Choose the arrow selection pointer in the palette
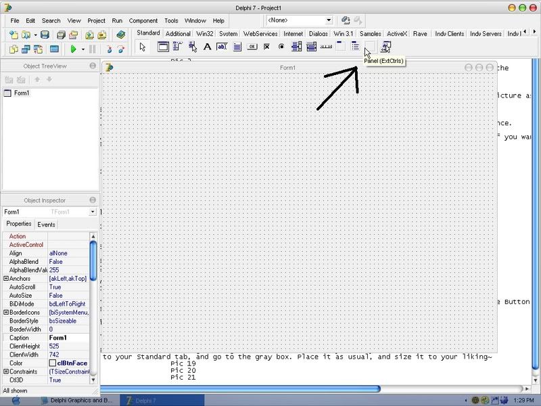The width and height of the screenshot is (541, 406). coord(143,47)
